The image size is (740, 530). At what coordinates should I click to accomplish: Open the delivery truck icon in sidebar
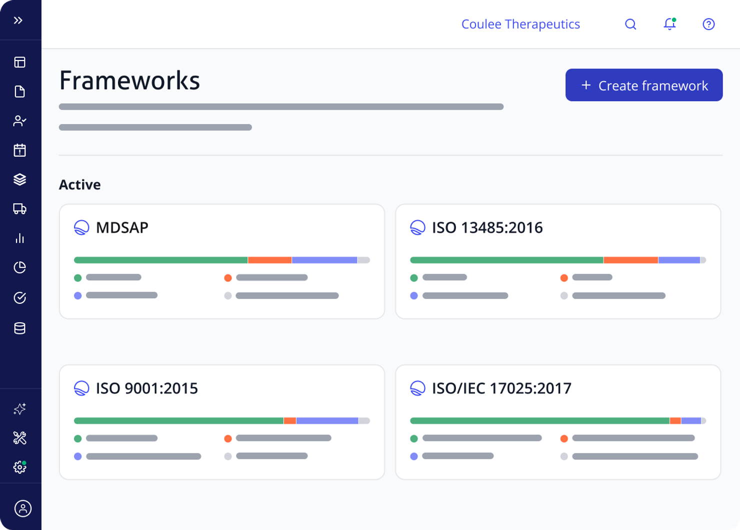tap(20, 209)
